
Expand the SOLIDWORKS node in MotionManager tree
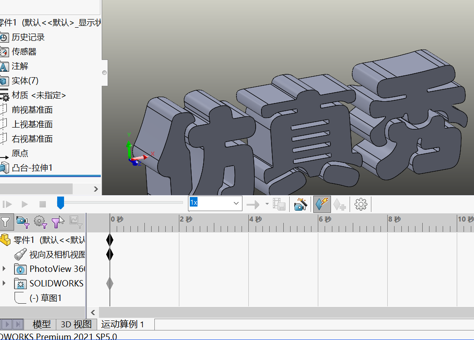[5, 283]
